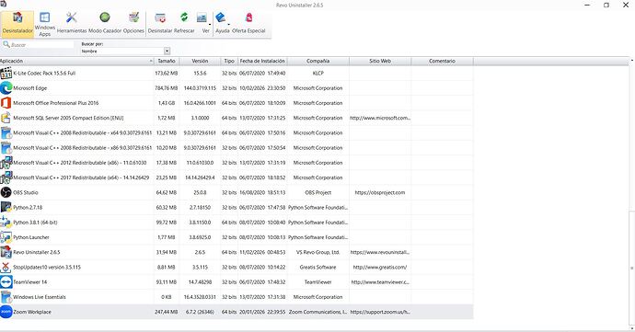Click the 784,76 MB size cell
635x332 pixels.
click(167, 88)
